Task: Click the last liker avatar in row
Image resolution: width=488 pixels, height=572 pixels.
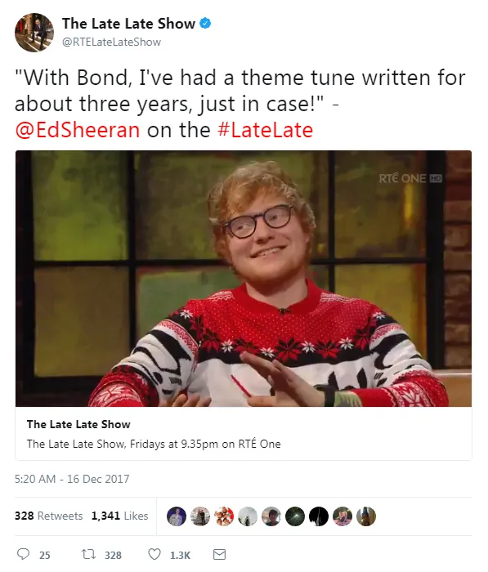Action: click(366, 516)
